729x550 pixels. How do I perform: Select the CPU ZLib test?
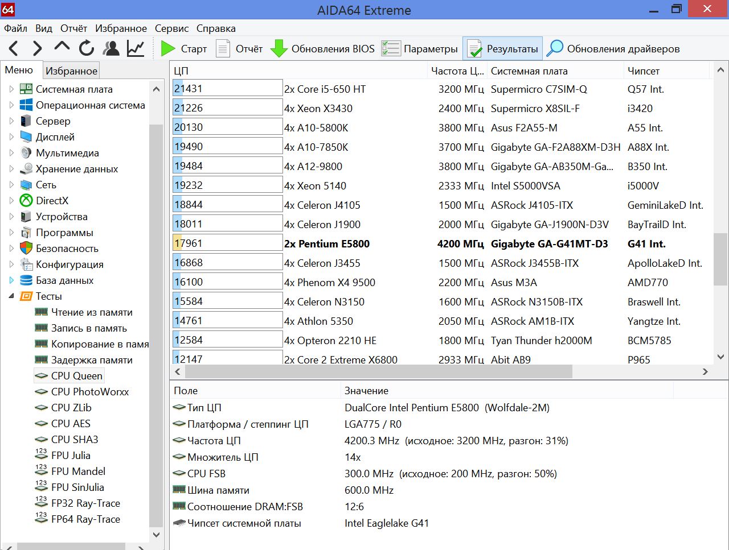63,408
